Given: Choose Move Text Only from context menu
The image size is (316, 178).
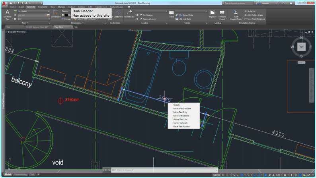Looking at the screenshot, I should pos(181,112).
